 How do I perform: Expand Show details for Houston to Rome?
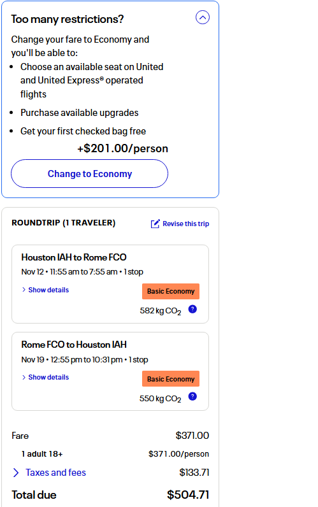pyautogui.click(x=45, y=290)
